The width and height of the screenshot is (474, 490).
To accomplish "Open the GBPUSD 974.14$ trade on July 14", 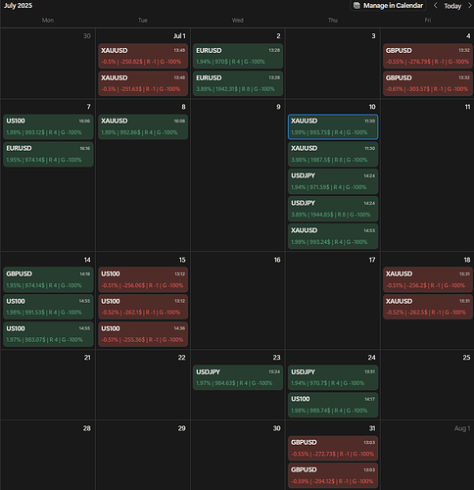I will 48,279.
